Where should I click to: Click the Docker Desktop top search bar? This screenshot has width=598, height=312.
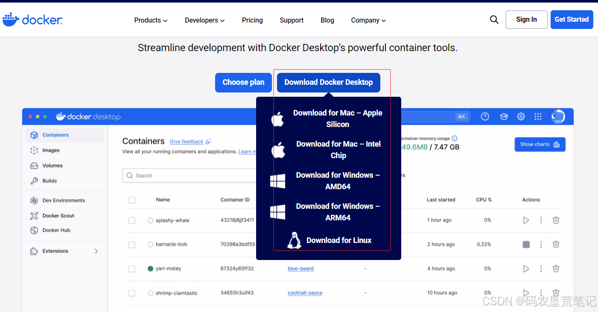tap(435, 116)
